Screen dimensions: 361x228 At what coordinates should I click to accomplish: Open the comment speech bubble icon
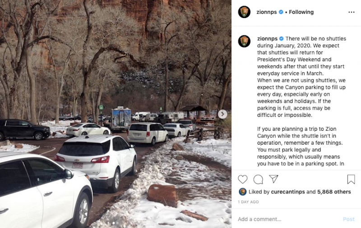pyautogui.click(x=258, y=179)
